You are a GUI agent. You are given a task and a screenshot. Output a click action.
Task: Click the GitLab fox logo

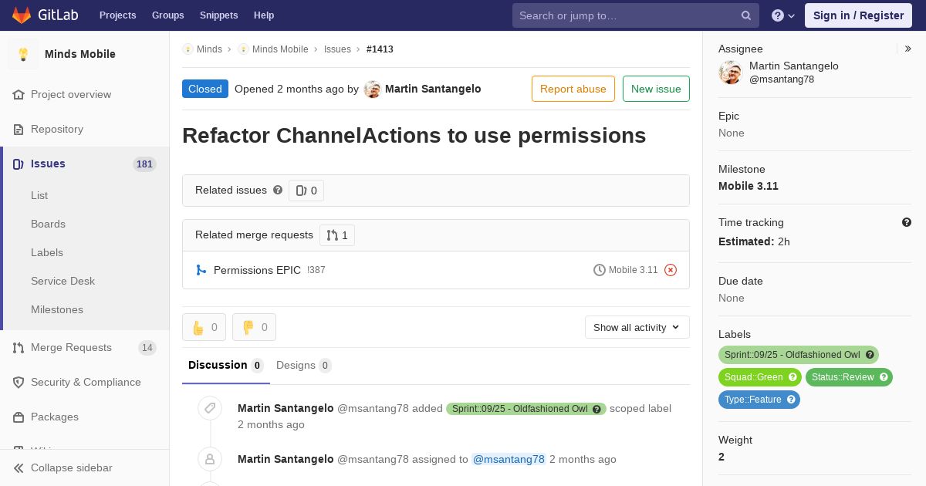[22, 15]
